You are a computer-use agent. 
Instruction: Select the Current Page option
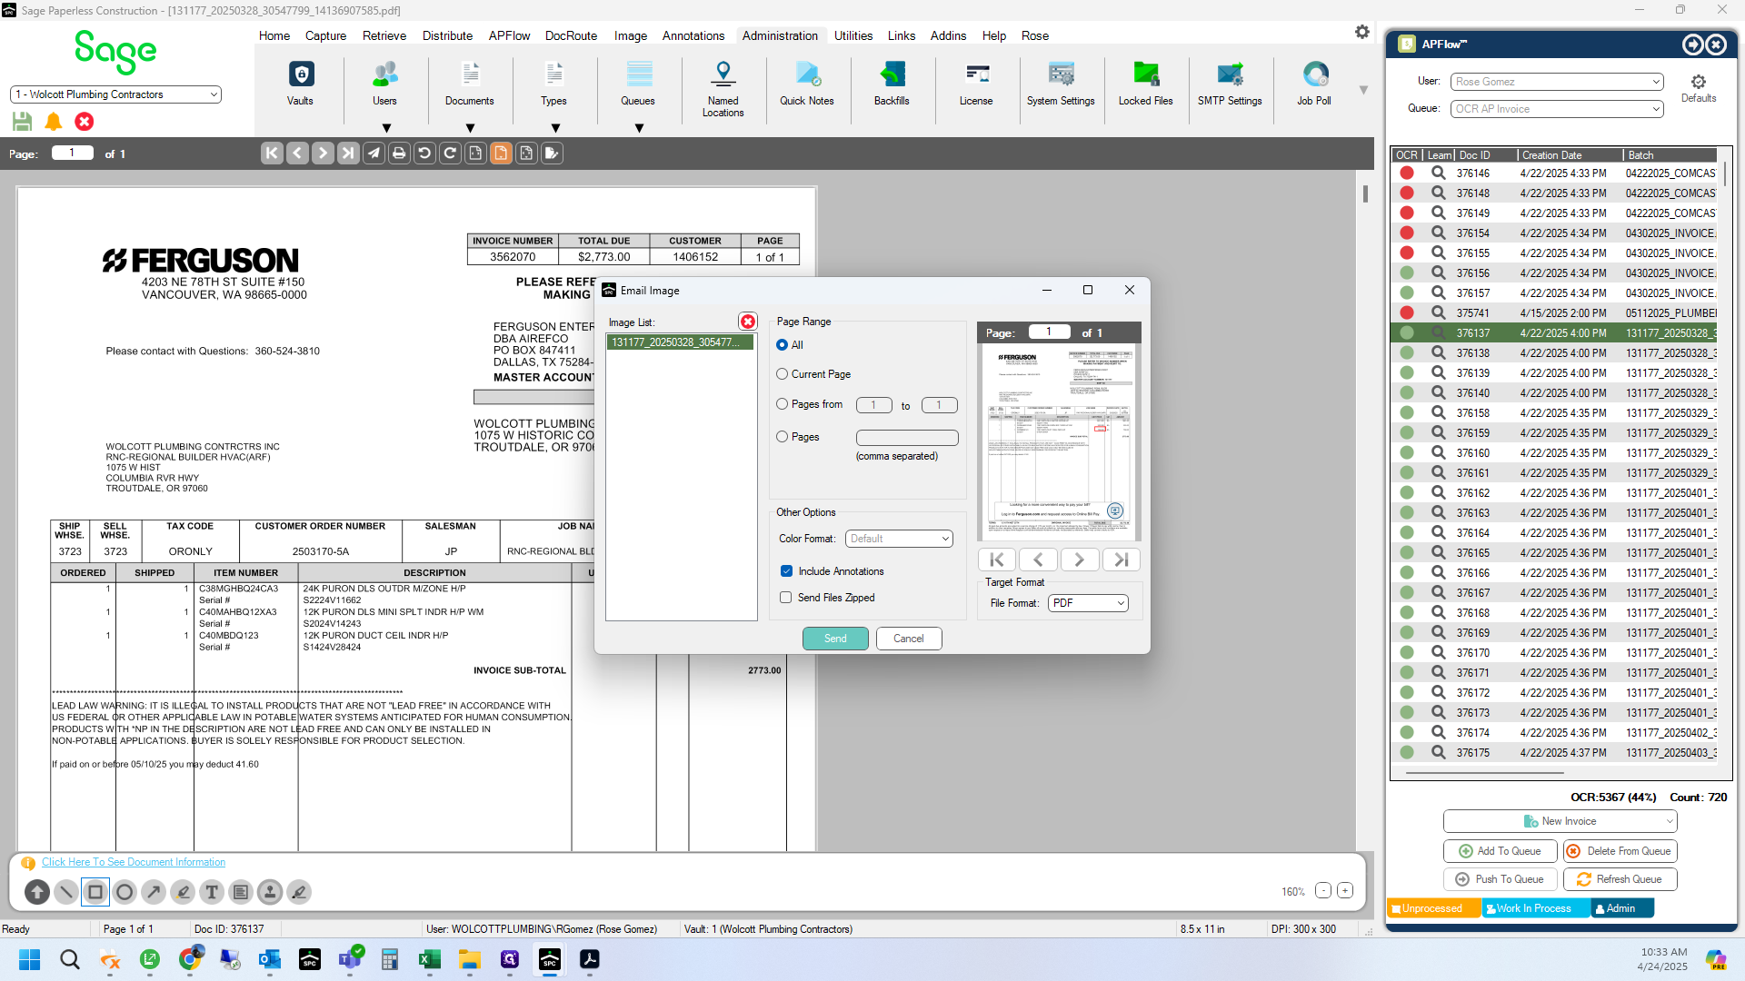pos(782,374)
